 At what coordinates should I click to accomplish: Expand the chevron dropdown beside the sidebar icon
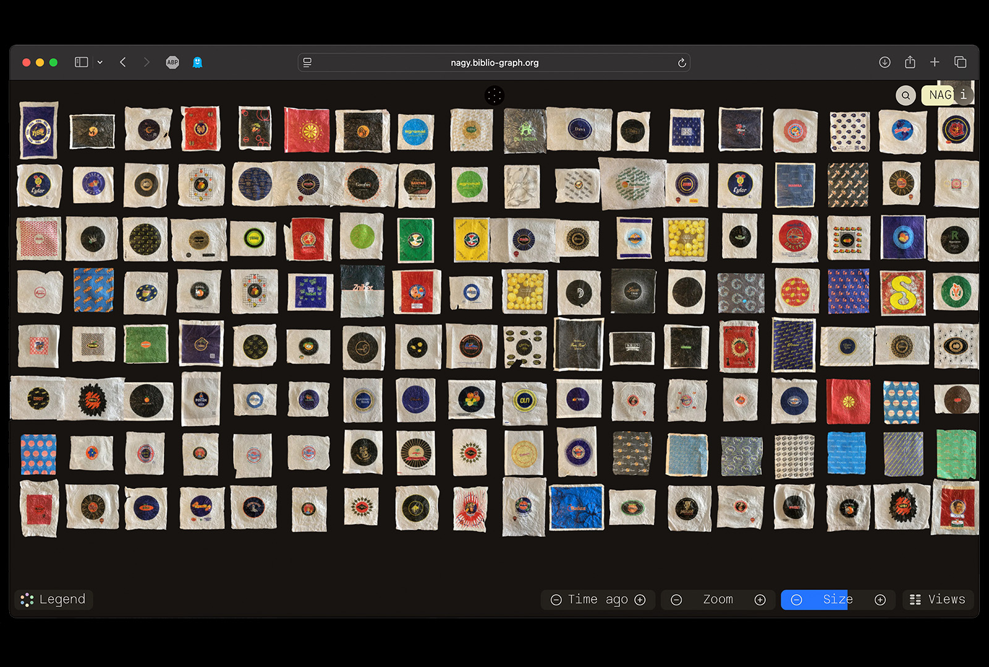coord(100,62)
